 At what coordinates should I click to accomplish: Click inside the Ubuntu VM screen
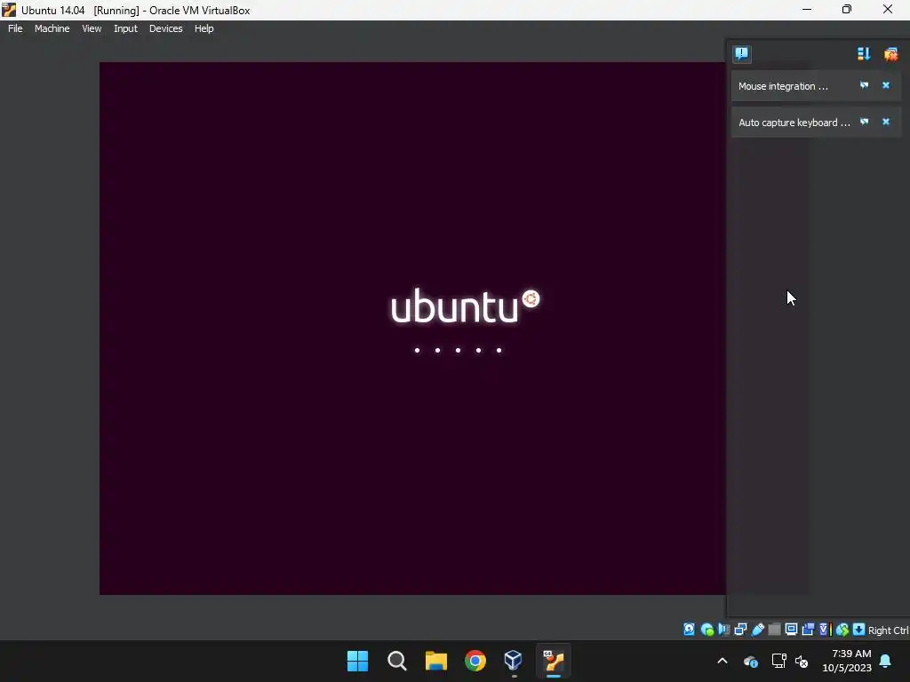tap(412, 329)
